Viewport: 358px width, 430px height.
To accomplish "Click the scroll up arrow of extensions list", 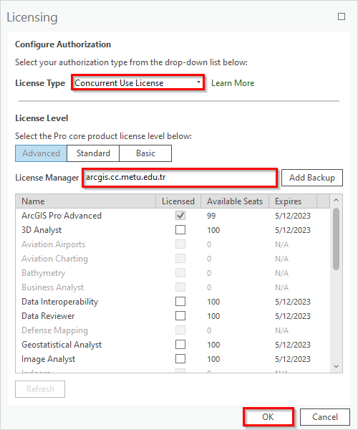I will pos(337,201).
